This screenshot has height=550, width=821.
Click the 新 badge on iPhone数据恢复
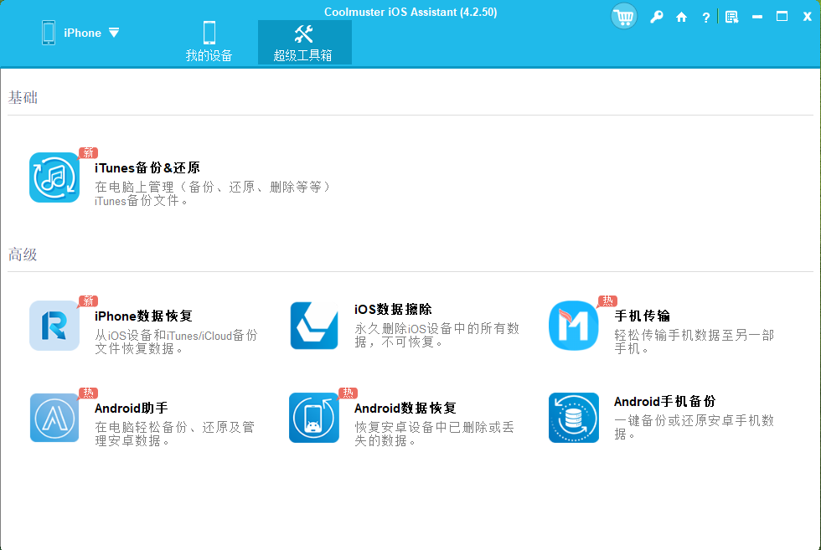[89, 301]
